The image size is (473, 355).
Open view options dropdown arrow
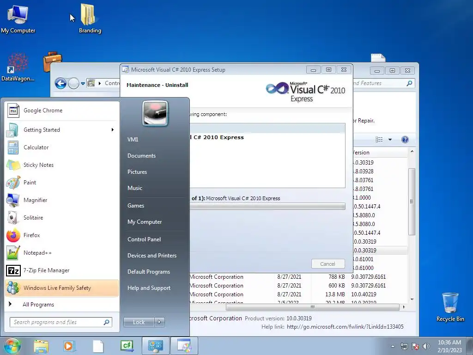(390, 140)
